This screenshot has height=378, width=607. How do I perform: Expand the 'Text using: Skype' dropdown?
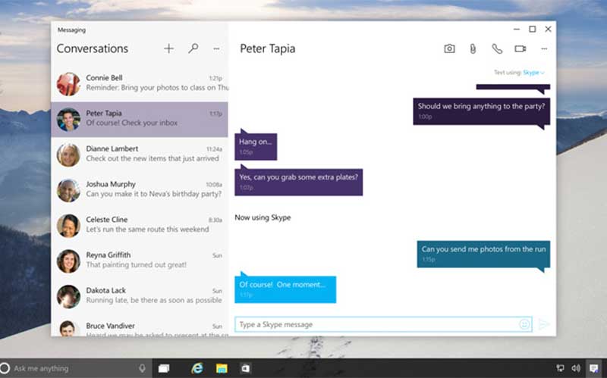pos(533,73)
